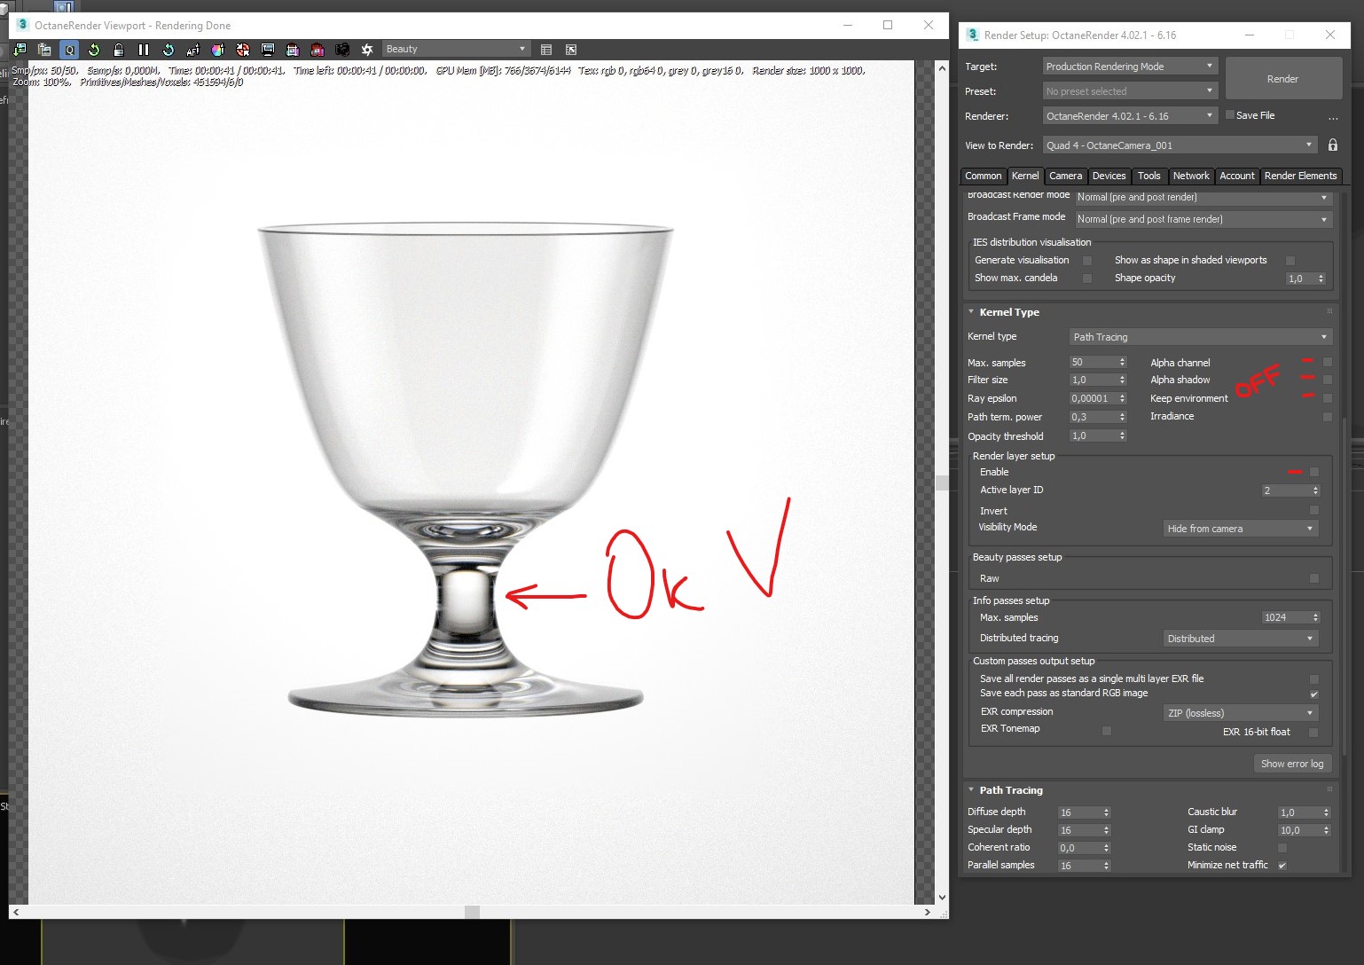Collapse the Path Tracing rollout
The height and width of the screenshot is (965, 1364).
pyautogui.click(x=971, y=790)
